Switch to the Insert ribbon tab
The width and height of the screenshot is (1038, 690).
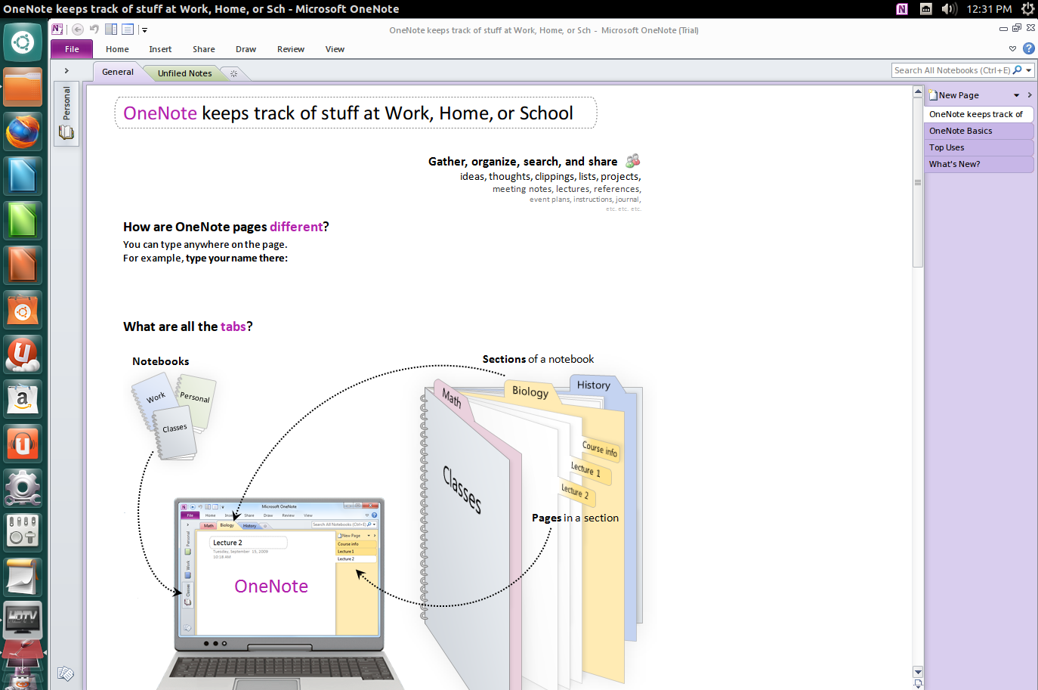click(x=160, y=49)
